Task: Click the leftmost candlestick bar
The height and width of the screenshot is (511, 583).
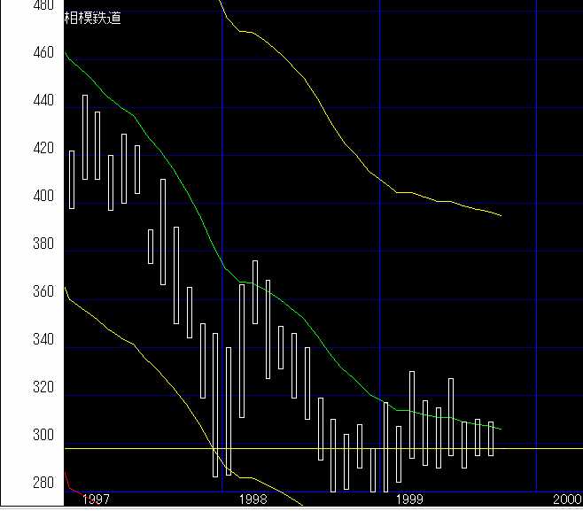Action: click(x=72, y=179)
